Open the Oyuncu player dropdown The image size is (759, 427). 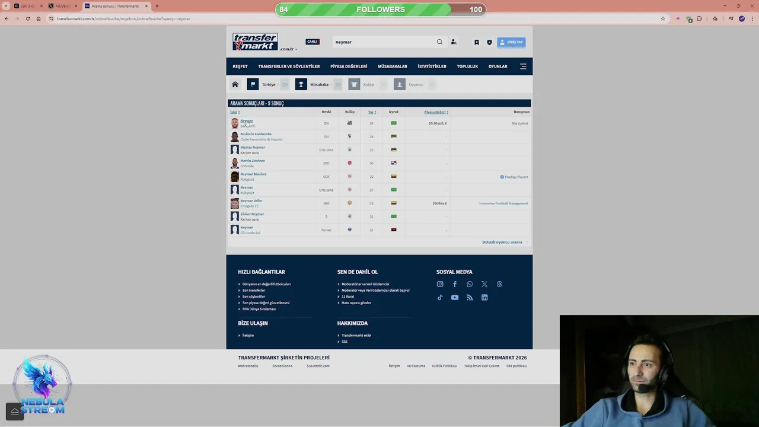pyautogui.click(x=416, y=84)
